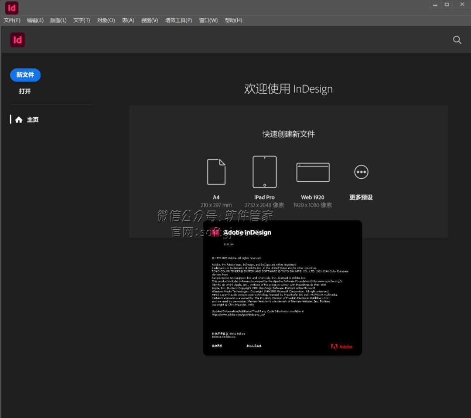Click the blue 新文件 button
The width and height of the screenshot is (471, 418).
click(25, 75)
